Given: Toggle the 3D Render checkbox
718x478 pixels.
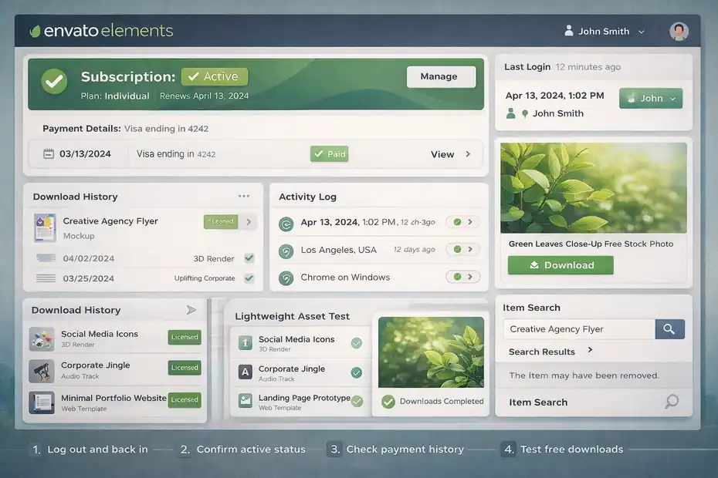Looking at the screenshot, I should [249, 258].
